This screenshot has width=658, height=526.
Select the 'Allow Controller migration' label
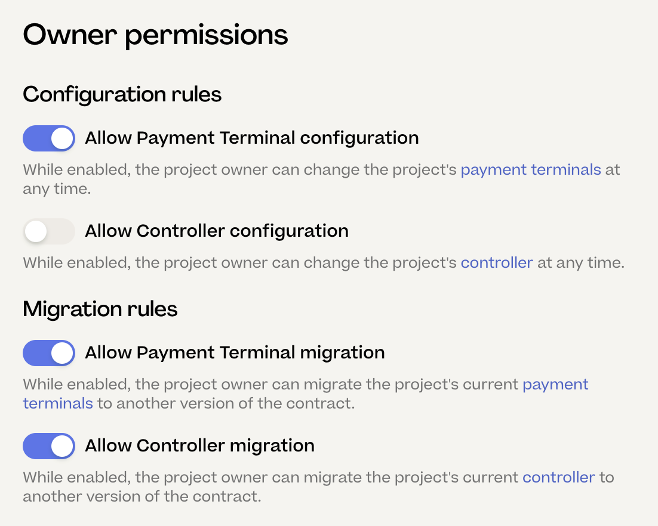[x=199, y=446]
